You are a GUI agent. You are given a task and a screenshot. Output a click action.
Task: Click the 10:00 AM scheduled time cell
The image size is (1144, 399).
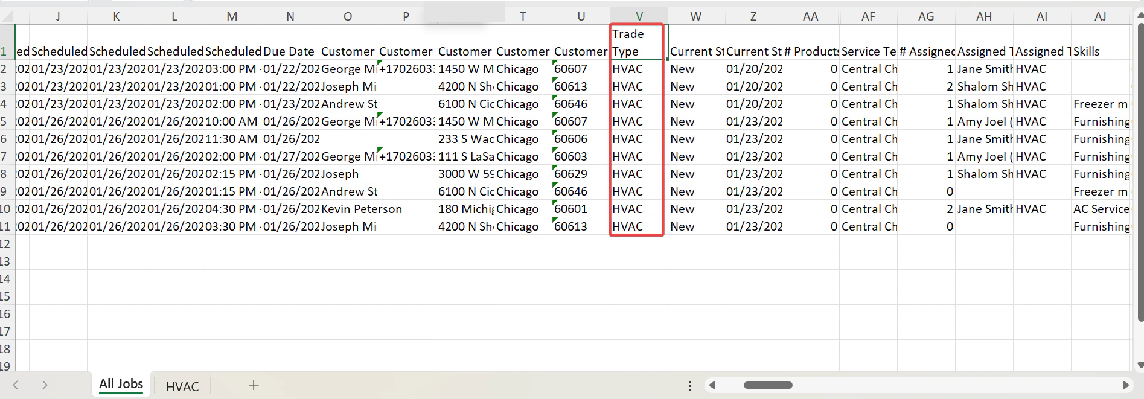pyautogui.click(x=232, y=121)
